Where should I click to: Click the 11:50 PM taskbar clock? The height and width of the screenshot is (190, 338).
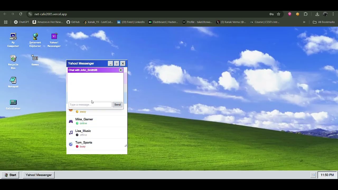tap(327, 175)
